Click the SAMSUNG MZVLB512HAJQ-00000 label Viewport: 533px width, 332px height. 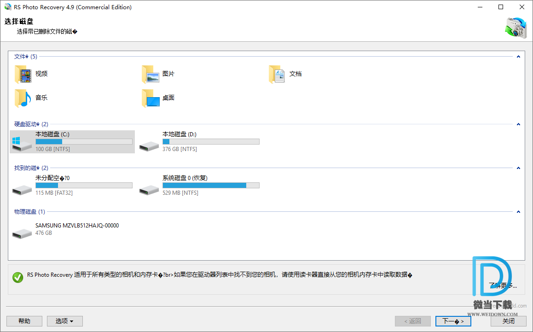point(77,226)
